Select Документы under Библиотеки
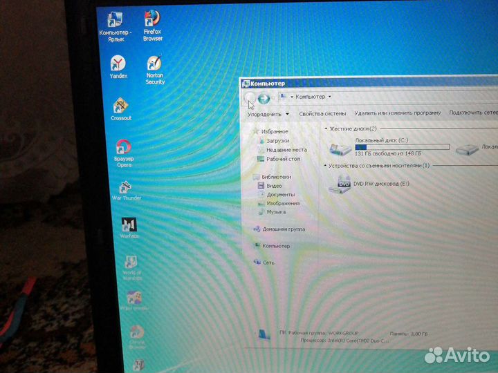Image resolution: width=498 pixels, height=373 pixels. point(280,195)
